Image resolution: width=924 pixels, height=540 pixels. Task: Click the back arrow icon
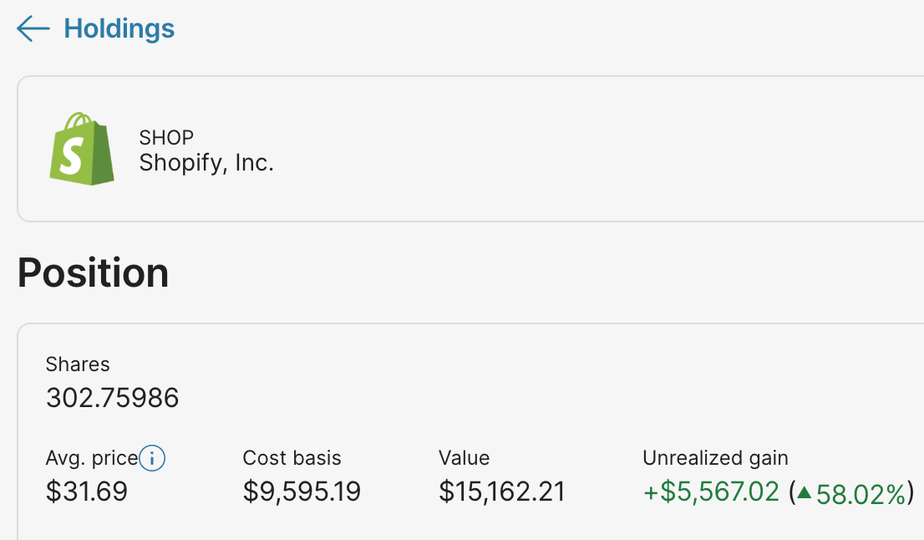tap(33, 29)
